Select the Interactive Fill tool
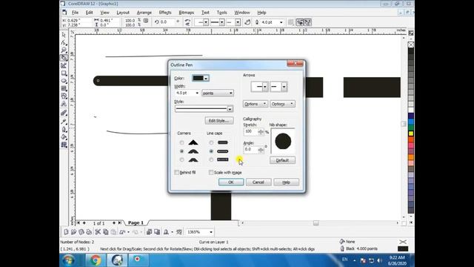 click(x=64, y=145)
